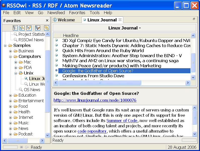Click the Unix folder icon
This screenshot has height=151, width=200.
point(21,73)
